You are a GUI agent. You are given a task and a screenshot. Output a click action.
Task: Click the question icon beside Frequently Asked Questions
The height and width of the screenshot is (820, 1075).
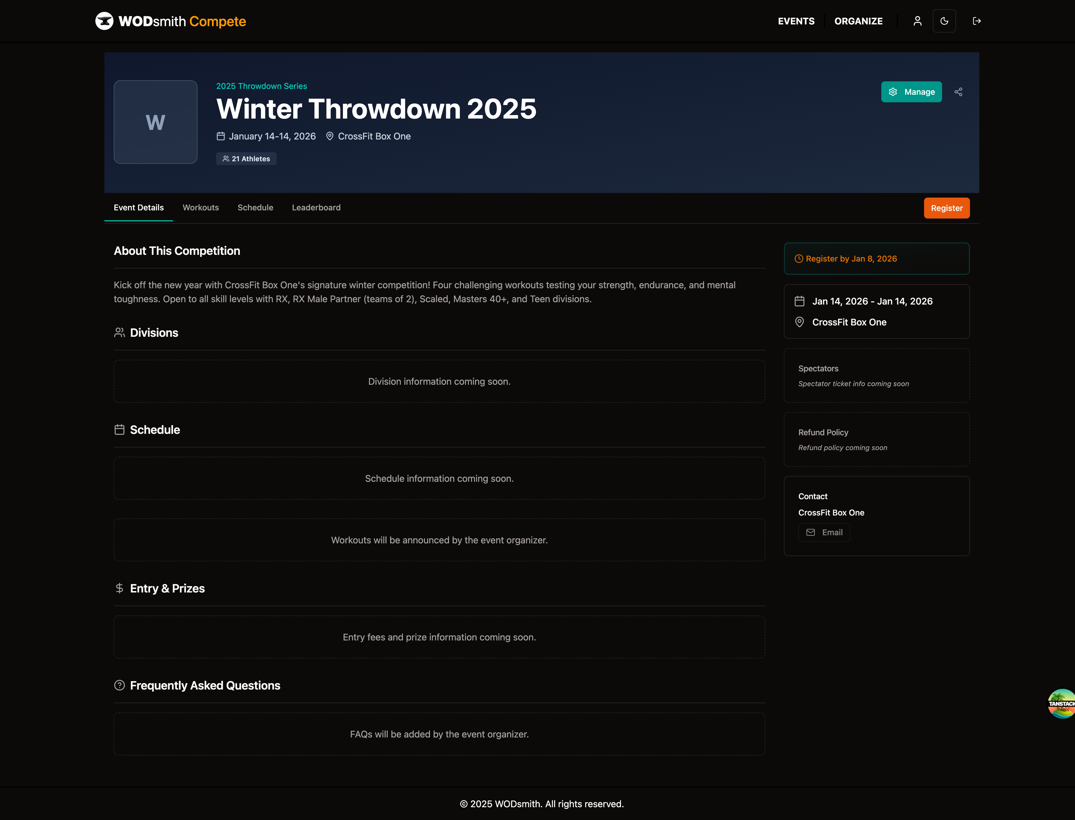(119, 685)
